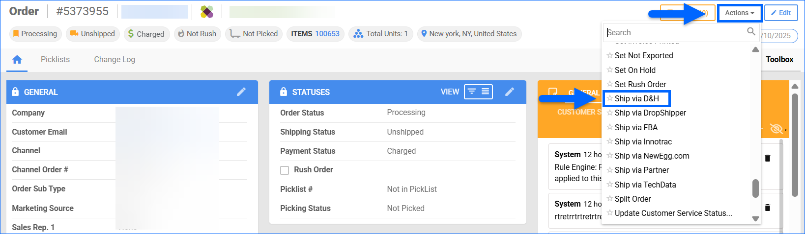
Task: Click the trash icon on second System note
Action: pyautogui.click(x=768, y=208)
